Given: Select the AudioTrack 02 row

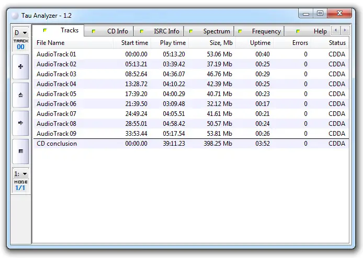Looking at the screenshot, I should (x=191, y=64).
